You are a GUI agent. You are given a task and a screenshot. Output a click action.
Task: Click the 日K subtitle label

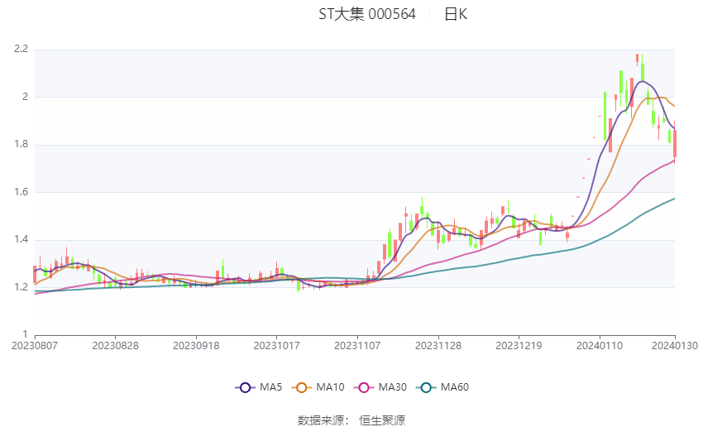[x=456, y=14]
